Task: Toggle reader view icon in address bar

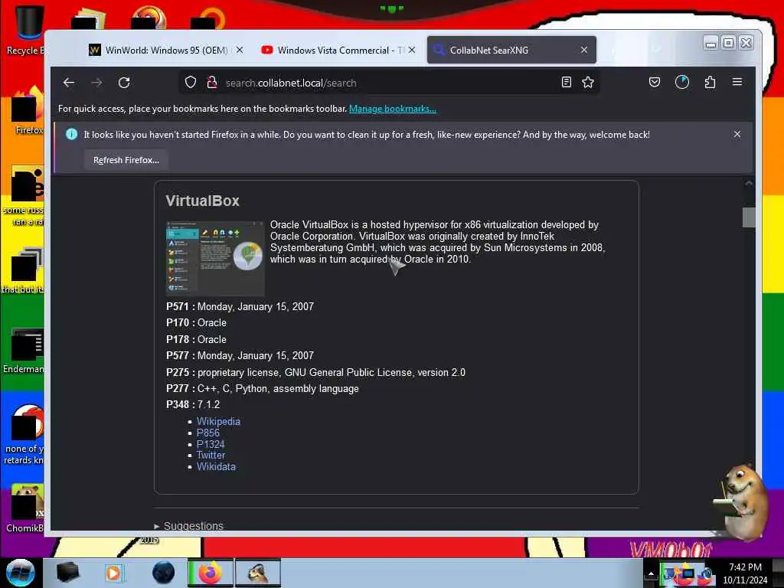Action: [566, 82]
